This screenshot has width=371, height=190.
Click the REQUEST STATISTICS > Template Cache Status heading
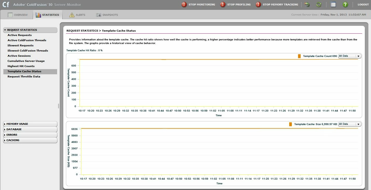pos(101,31)
